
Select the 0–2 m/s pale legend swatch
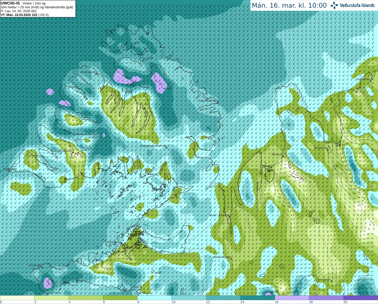(x=17, y=298)
